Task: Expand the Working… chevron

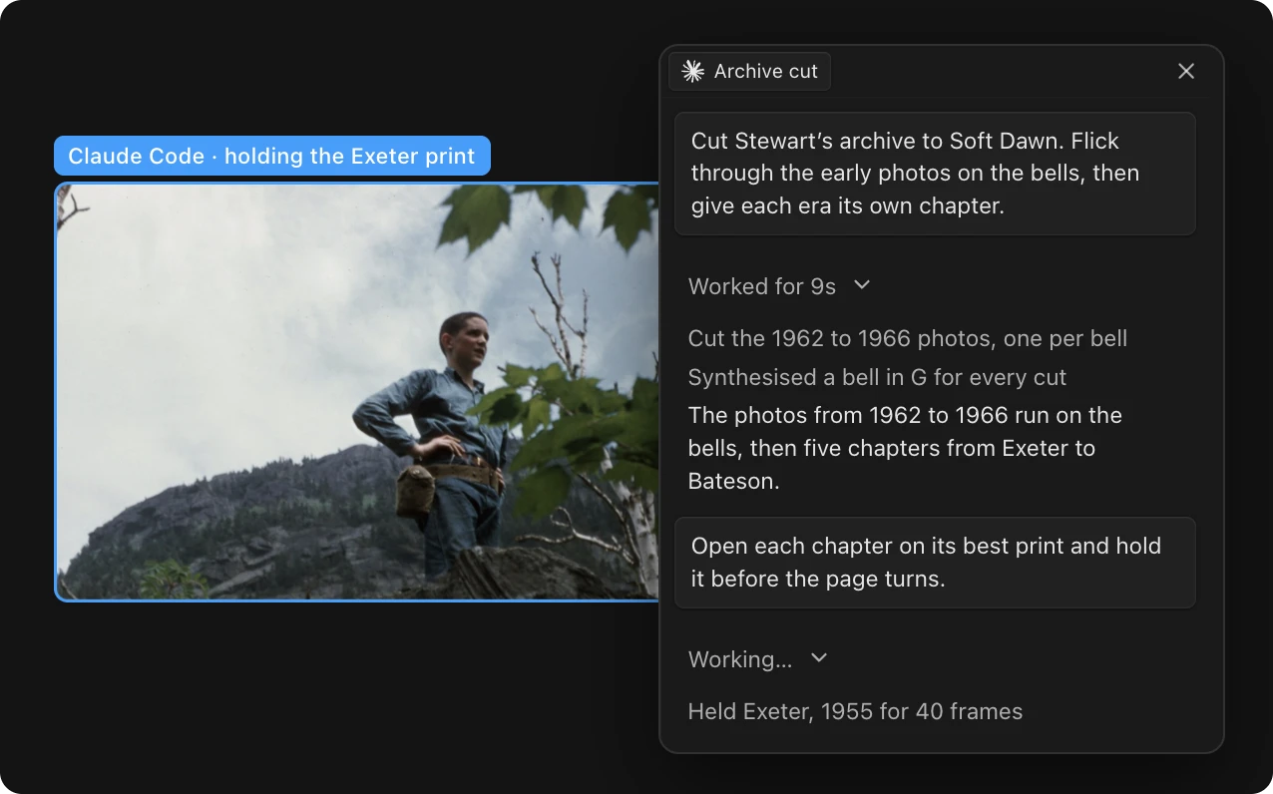Action: 819,658
